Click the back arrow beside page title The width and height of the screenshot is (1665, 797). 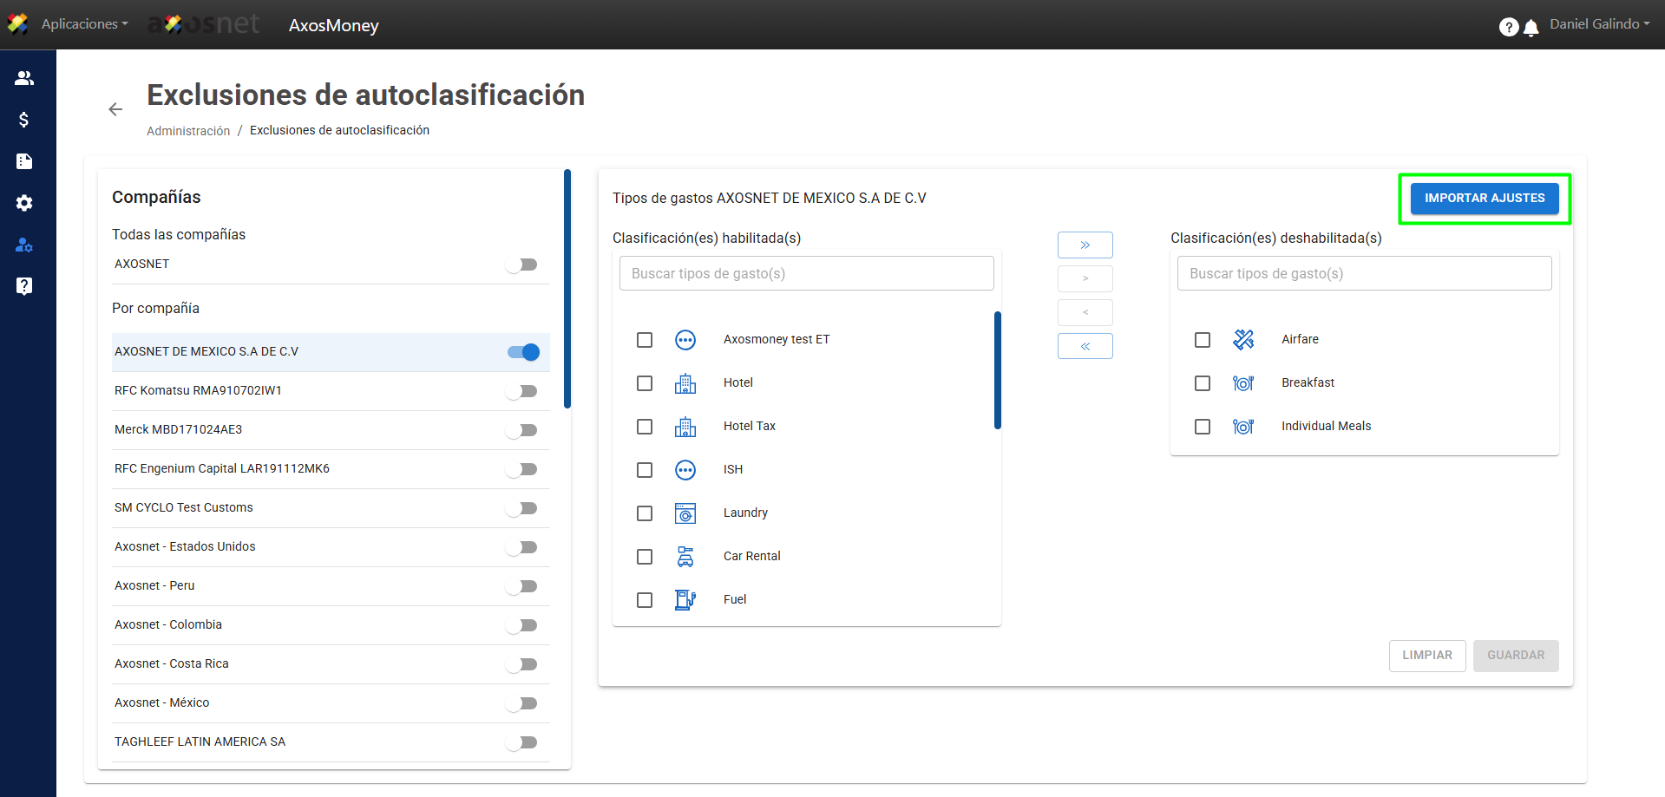115,109
